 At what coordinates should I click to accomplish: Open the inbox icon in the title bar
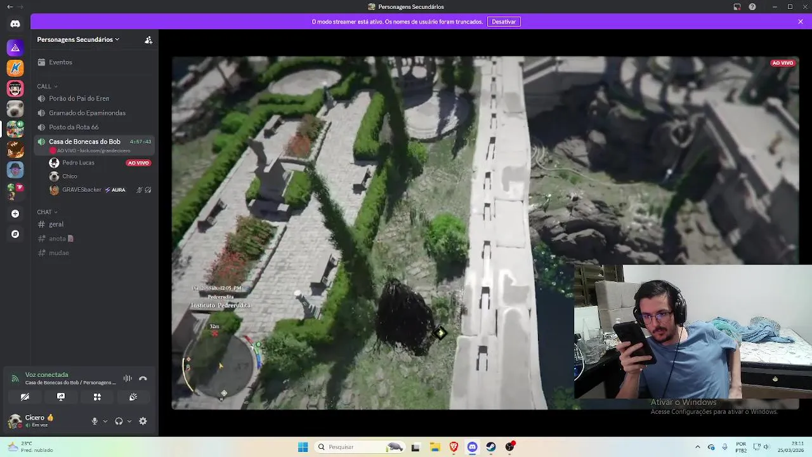coord(737,6)
